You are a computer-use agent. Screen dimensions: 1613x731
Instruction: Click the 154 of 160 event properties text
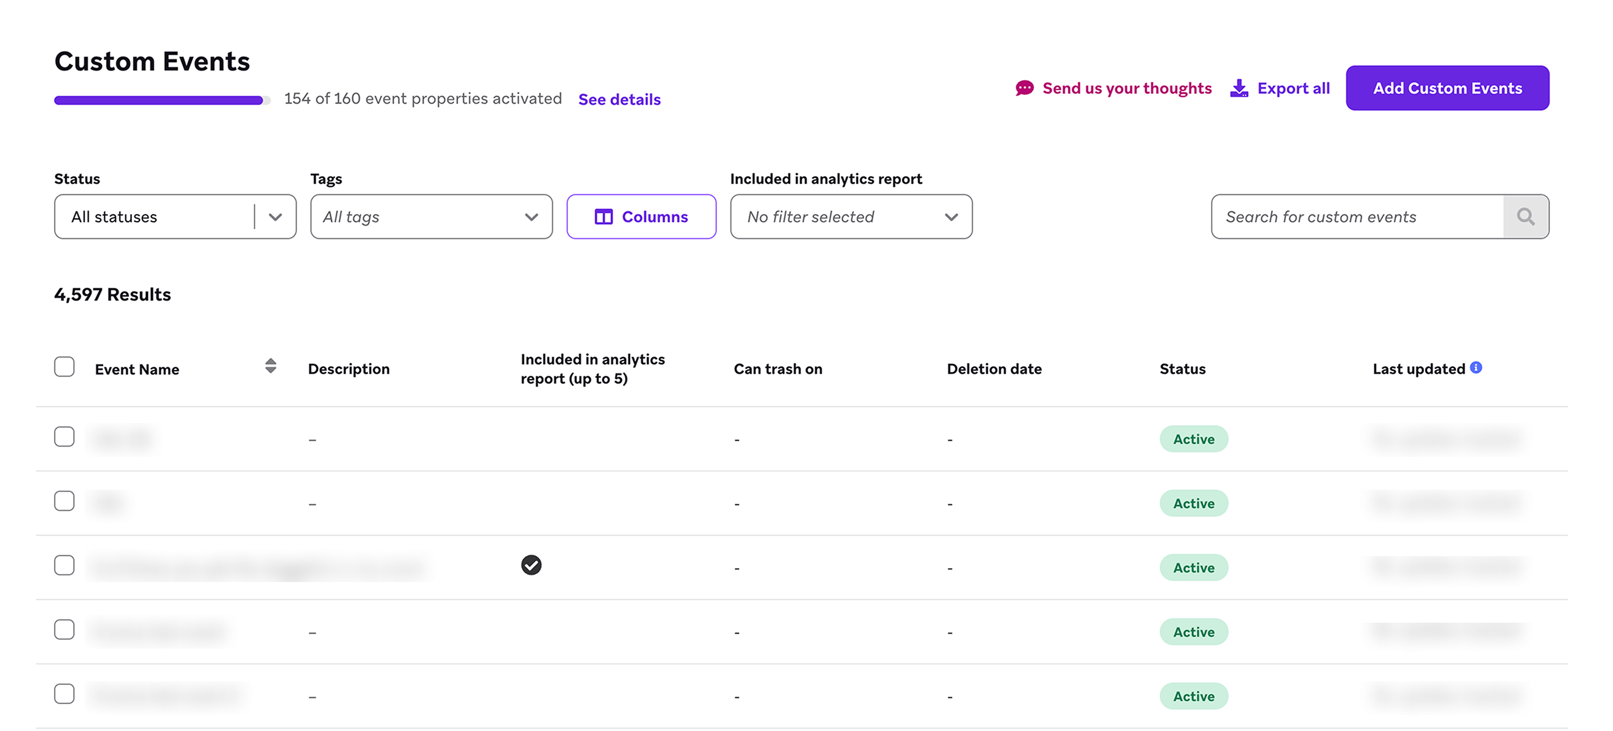click(x=423, y=98)
